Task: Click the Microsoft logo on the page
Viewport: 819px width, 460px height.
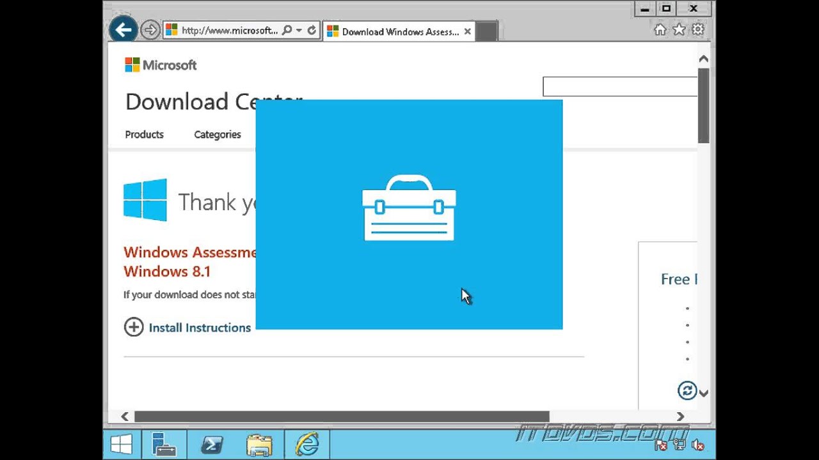Action: click(161, 65)
